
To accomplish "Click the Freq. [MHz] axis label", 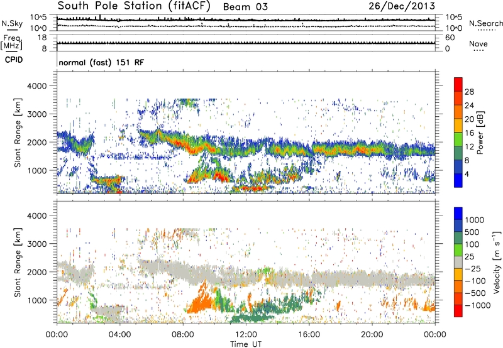I will pos(11,42).
